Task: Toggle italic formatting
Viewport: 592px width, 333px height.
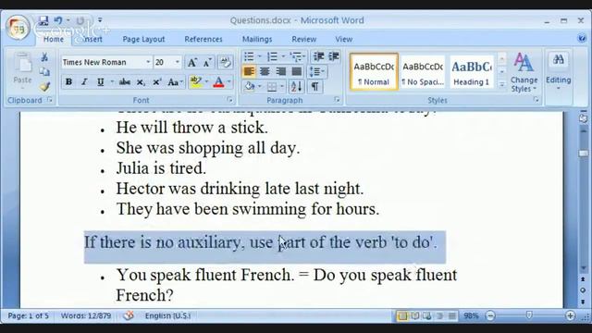Action: [84, 81]
